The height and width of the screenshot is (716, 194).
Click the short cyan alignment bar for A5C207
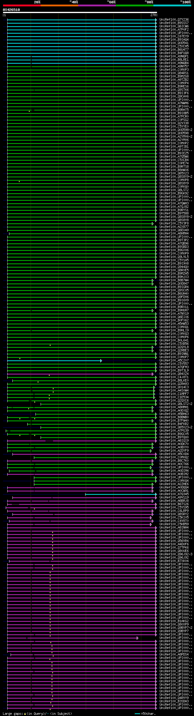tap(55, 361)
